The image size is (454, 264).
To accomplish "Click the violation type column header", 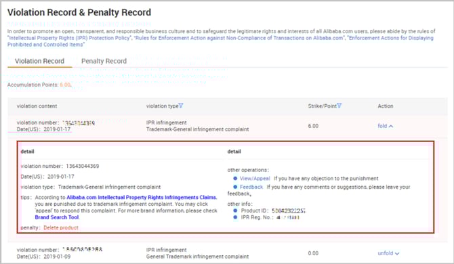I will [x=162, y=106].
